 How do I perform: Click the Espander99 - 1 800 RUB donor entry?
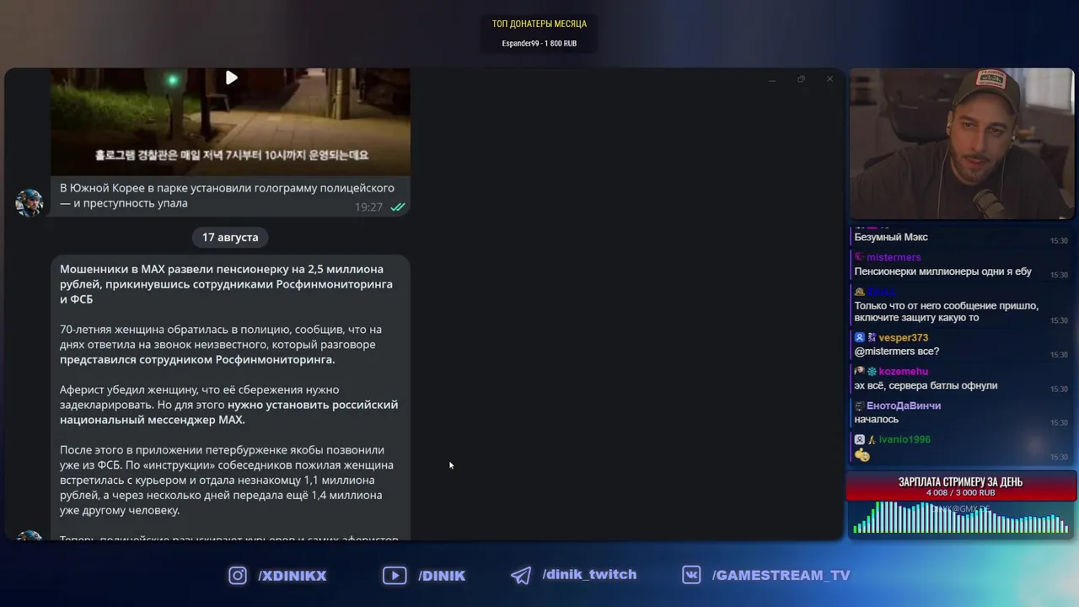539,44
